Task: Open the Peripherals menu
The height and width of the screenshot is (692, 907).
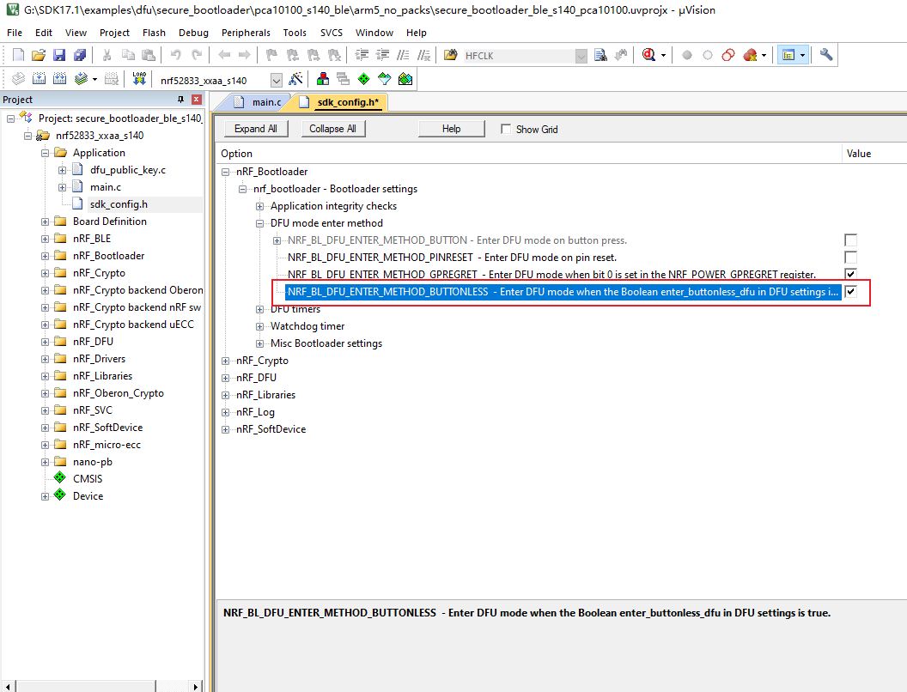Action: 246,33
